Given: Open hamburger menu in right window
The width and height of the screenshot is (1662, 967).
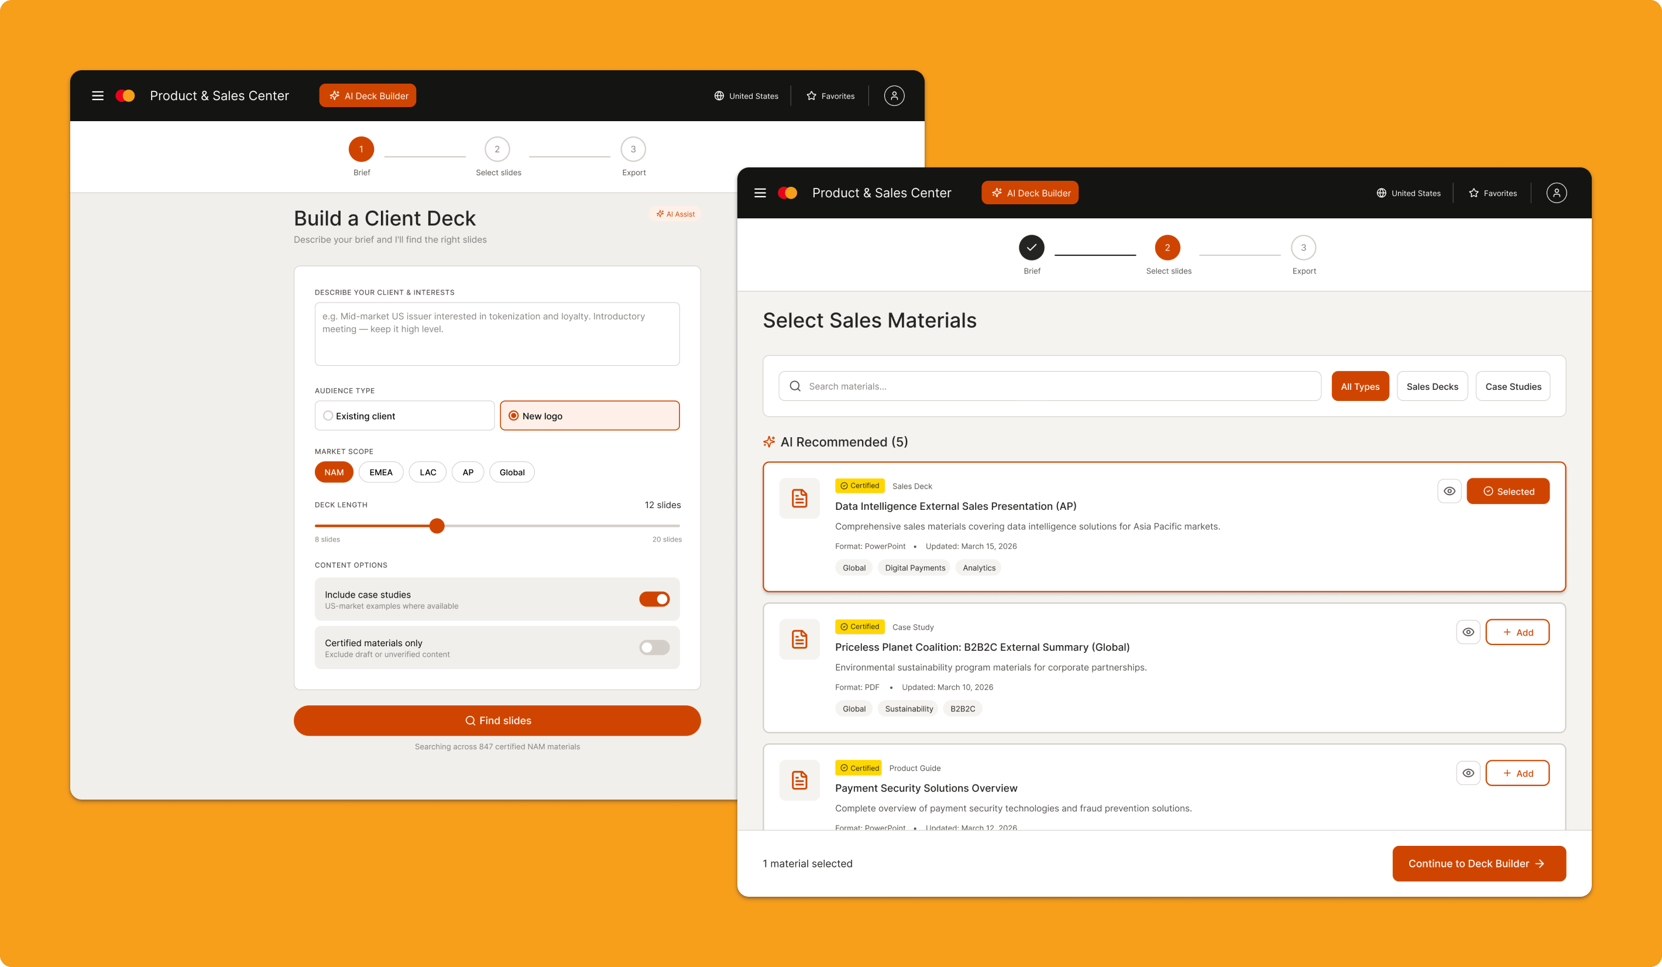Looking at the screenshot, I should [760, 193].
